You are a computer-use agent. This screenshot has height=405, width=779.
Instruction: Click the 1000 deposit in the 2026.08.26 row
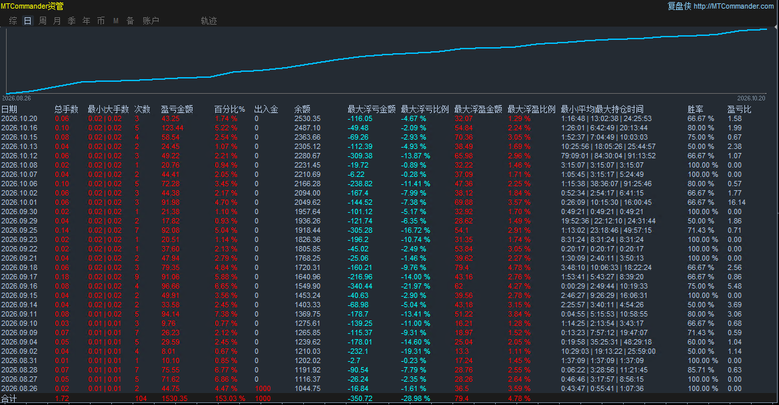pos(263,388)
